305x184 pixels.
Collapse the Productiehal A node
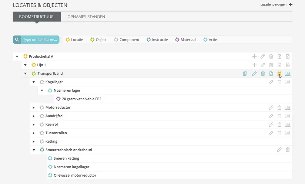point(17,57)
